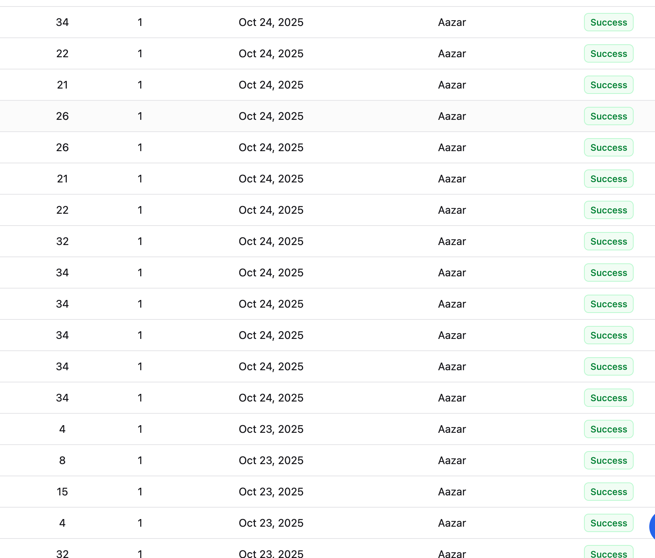Click Success badge in Oct 24 row valued 32
Screen dimensions: 655x558
[x=608, y=241]
